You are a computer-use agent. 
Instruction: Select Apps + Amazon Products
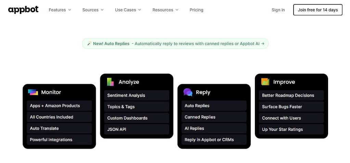[x=60, y=106]
